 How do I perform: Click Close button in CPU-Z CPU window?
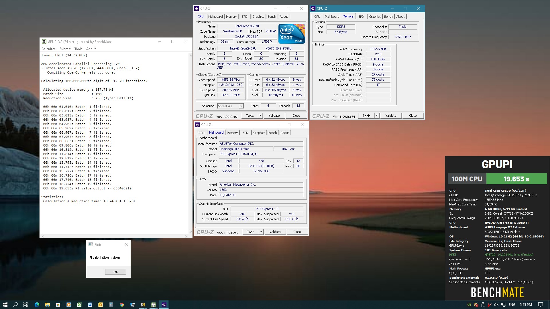(x=296, y=116)
